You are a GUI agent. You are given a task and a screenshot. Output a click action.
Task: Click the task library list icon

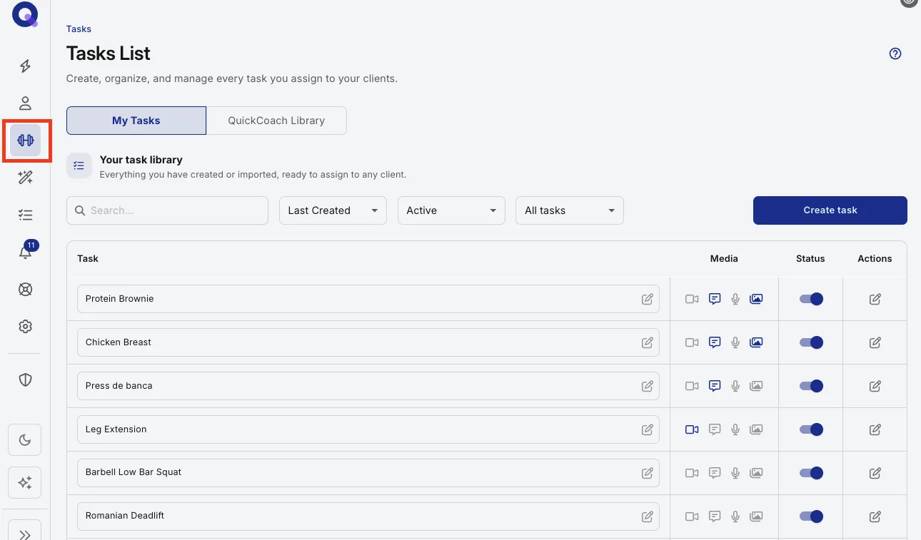(x=79, y=165)
